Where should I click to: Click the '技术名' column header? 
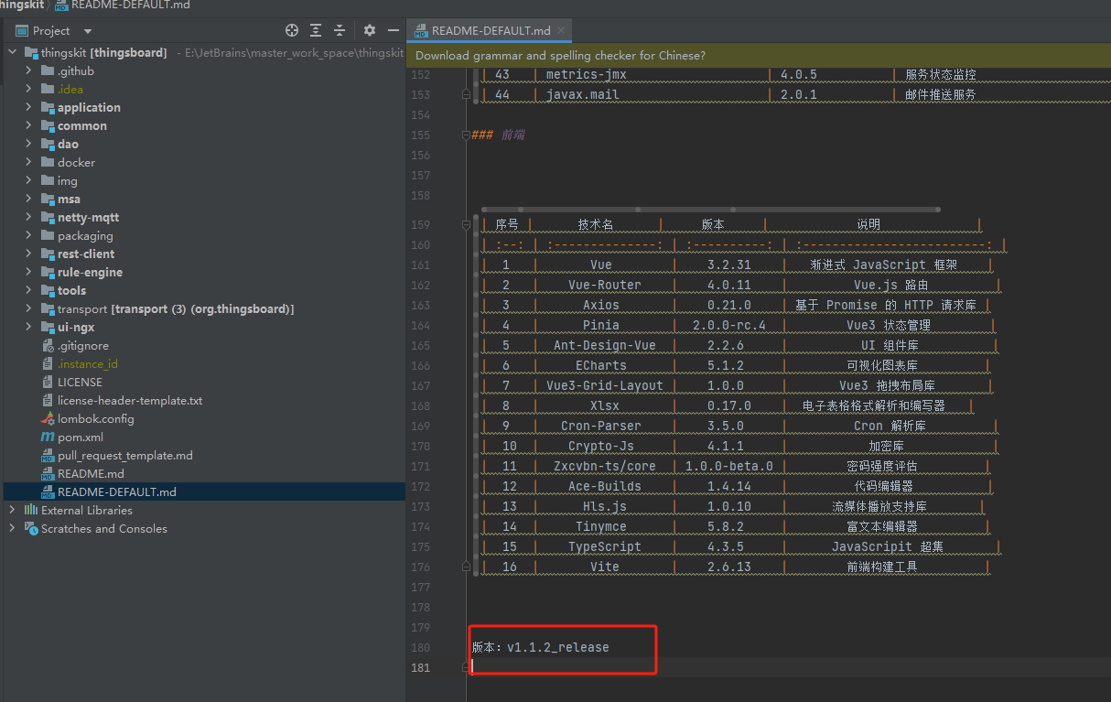pyautogui.click(x=596, y=224)
